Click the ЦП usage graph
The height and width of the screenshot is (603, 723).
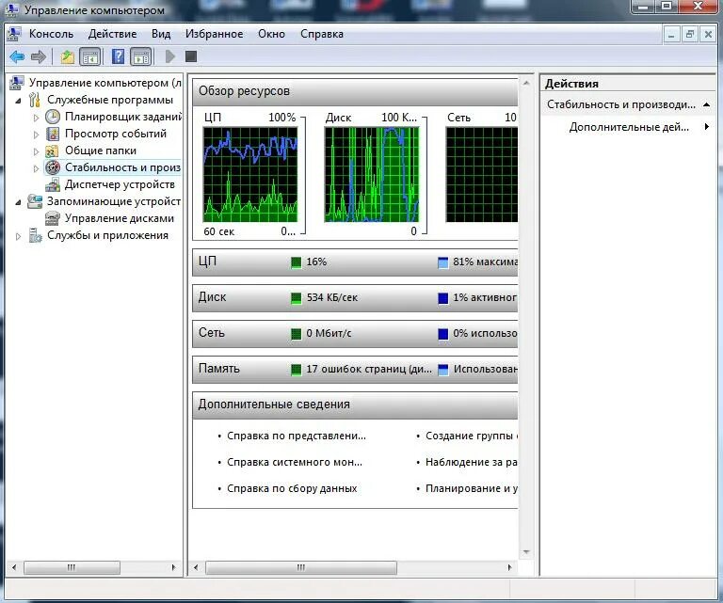pos(250,175)
